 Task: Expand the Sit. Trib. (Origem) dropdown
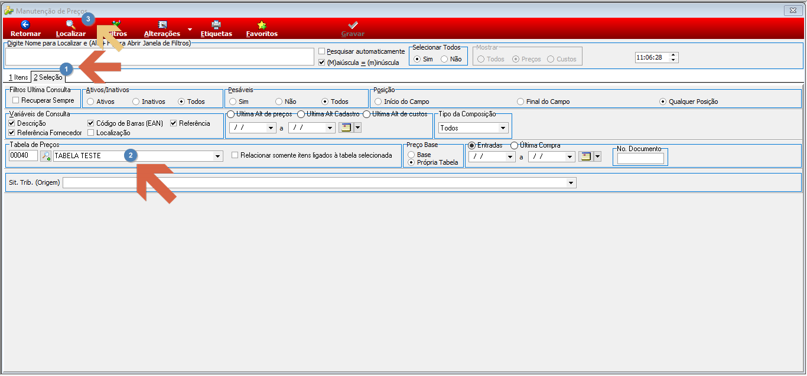pos(571,183)
